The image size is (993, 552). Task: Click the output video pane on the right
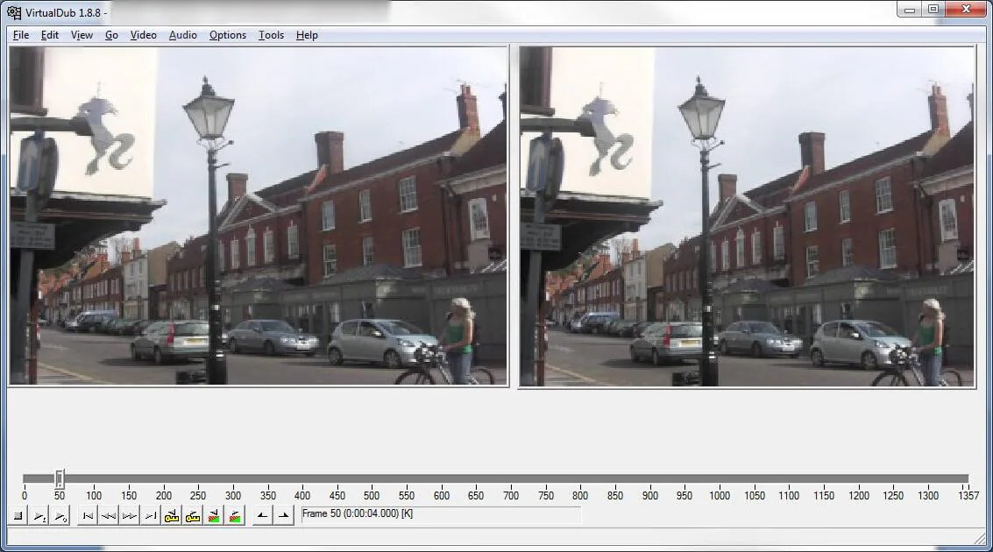(x=747, y=216)
